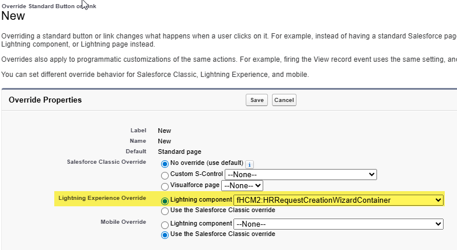Click the Salesforce Classic Override label
Image resolution: width=457 pixels, height=250 pixels.
[x=107, y=161]
